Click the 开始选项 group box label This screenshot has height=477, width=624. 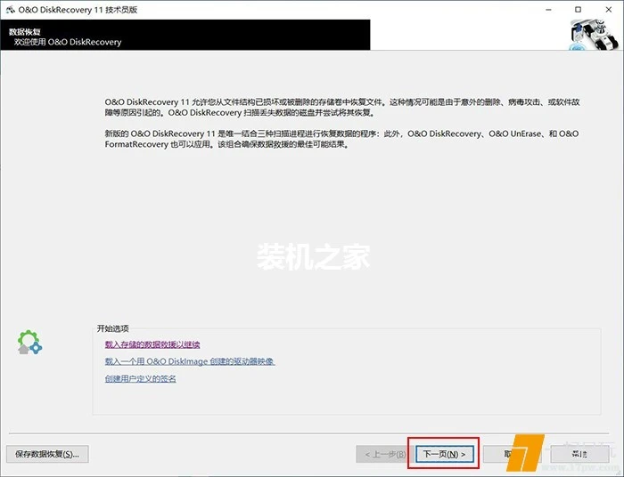coord(112,328)
